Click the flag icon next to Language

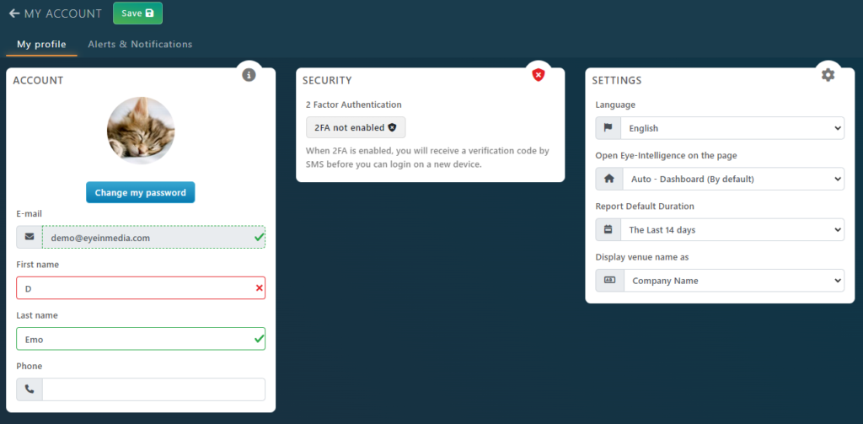(608, 128)
